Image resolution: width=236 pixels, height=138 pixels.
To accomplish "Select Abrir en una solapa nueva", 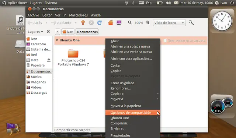I will 133,46.
